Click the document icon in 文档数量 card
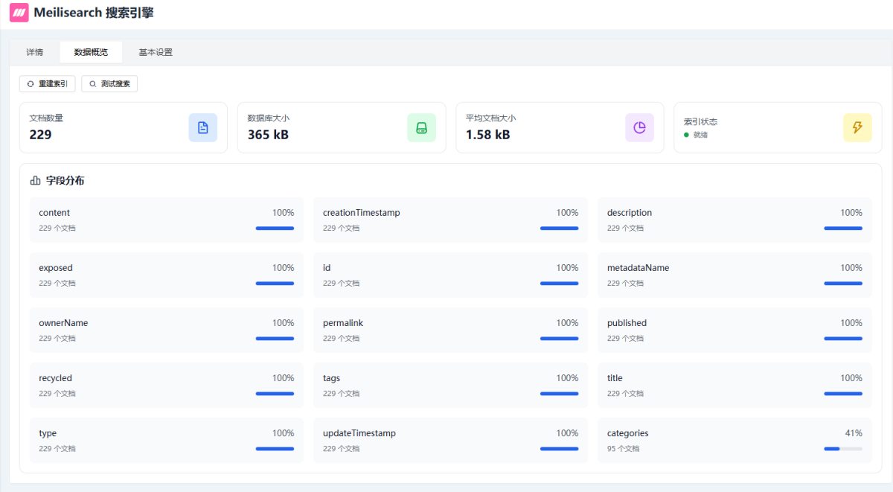This screenshot has height=492, width=893. pos(202,127)
